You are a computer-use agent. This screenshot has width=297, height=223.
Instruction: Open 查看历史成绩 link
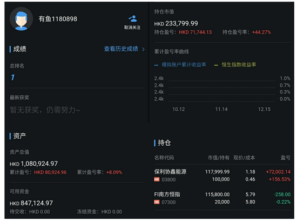(x=121, y=49)
